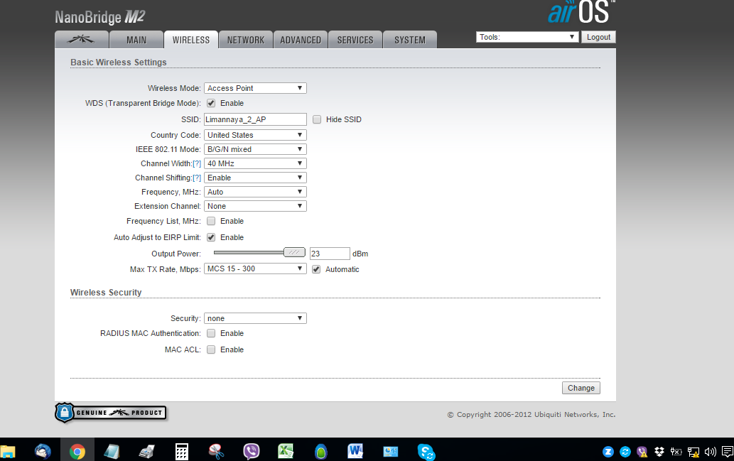The width and height of the screenshot is (734, 461).
Task: Open the Country Code dropdown
Action: tap(255, 135)
